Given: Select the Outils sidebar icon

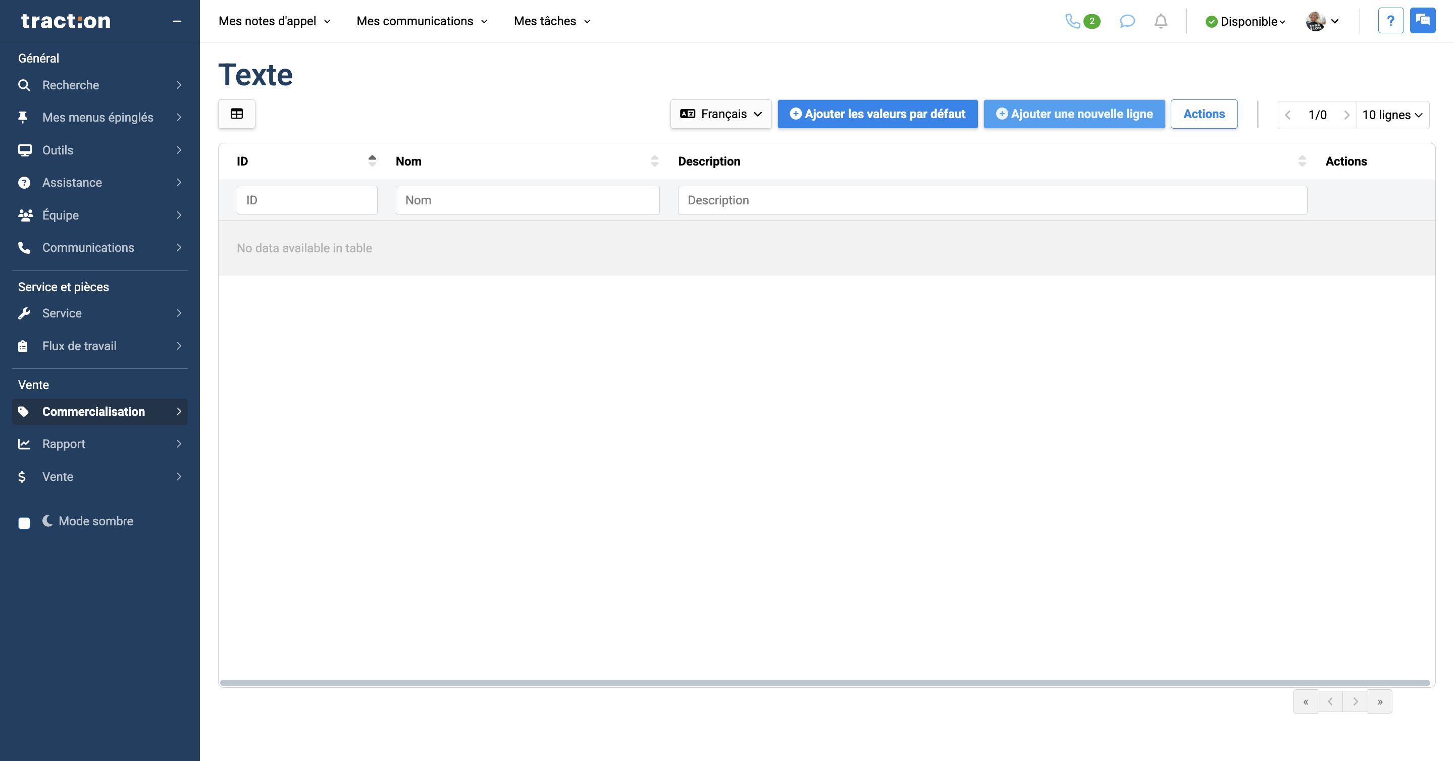Looking at the screenshot, I should pyautogui.click(x=24, y=149).
